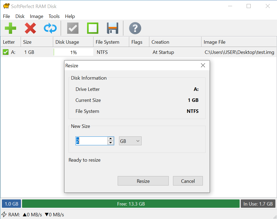
Task: Open the Disk menu
Action: coord(20,16)
